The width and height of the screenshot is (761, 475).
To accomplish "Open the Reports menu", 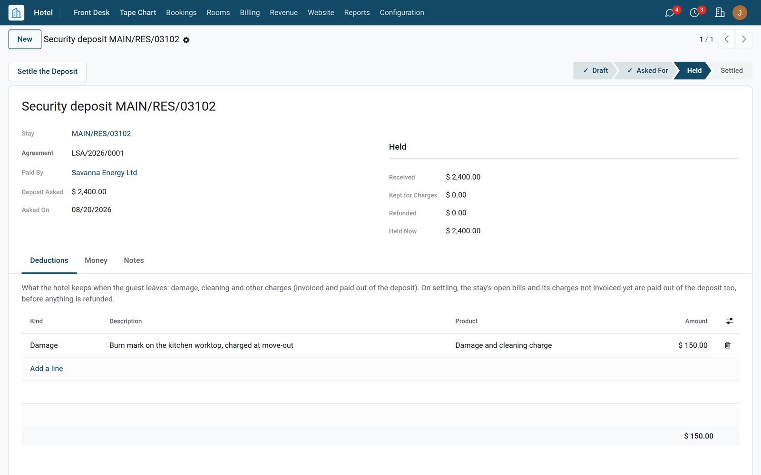I will click(x=357, y=13).
